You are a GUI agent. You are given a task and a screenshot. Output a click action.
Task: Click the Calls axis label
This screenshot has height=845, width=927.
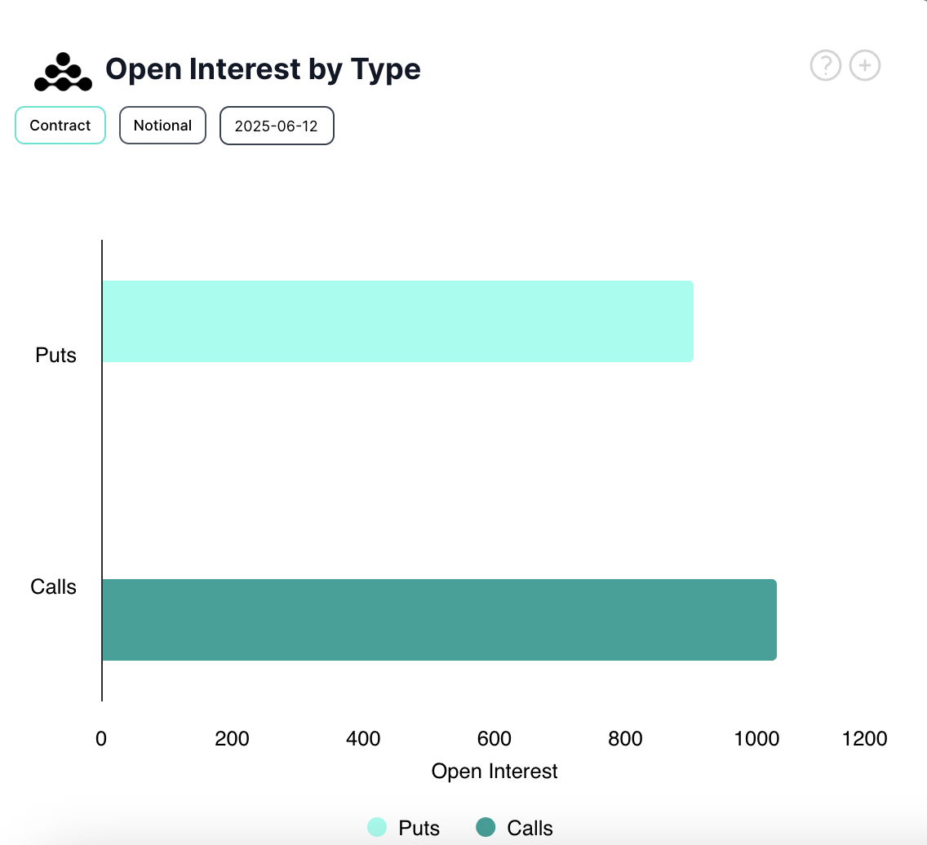[53, 586]
